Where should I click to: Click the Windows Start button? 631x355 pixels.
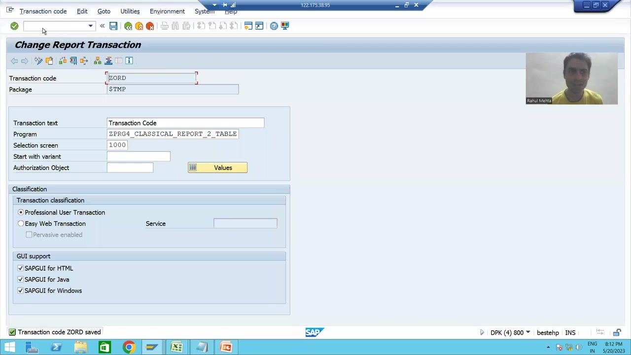click(9, 348)
